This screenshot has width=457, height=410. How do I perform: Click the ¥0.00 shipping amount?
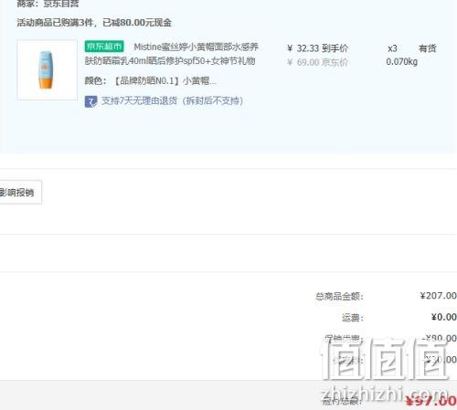[x=444, y=317]
